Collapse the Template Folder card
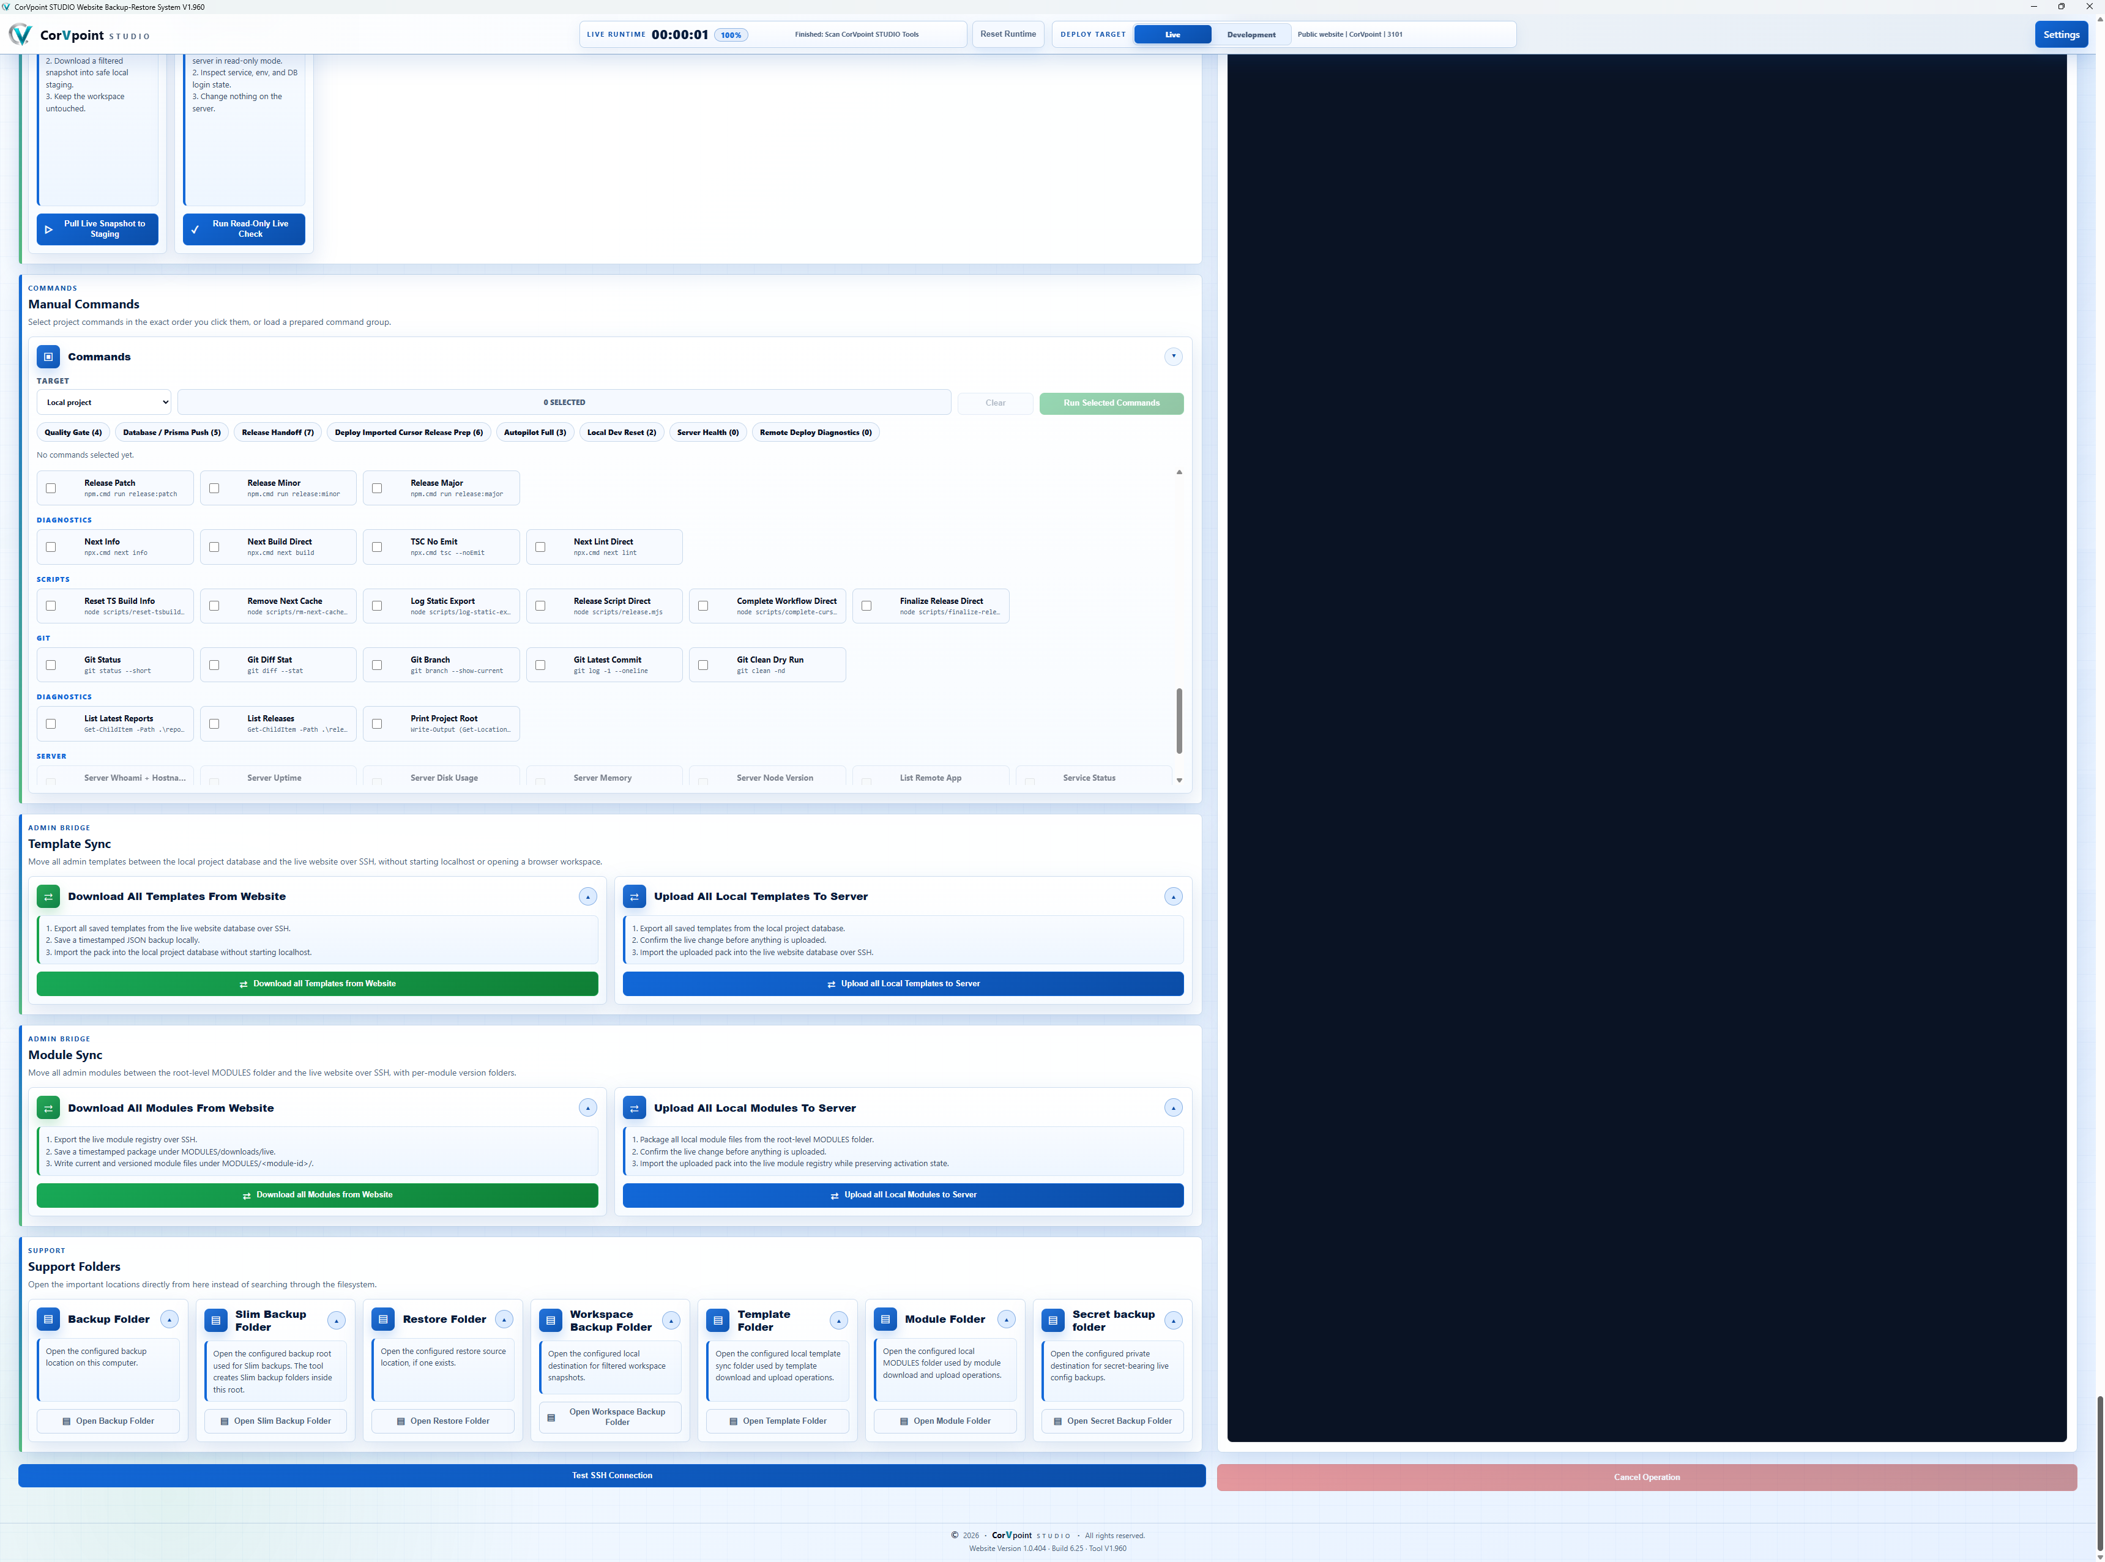The height and width of the screenshot is (1562, 2105). (839, 1320)
